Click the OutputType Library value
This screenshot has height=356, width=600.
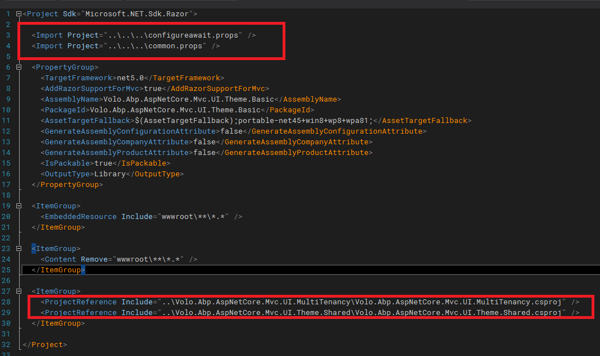tap(110, 175)
